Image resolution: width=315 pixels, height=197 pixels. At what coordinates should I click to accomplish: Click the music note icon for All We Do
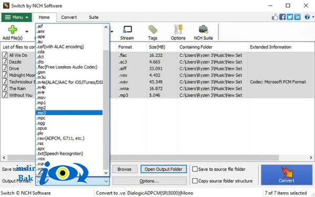5,55
